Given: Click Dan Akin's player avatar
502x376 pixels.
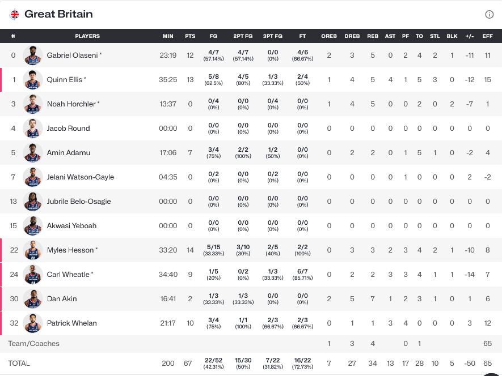Looking at the screenshot, I should tap(33, 299).
